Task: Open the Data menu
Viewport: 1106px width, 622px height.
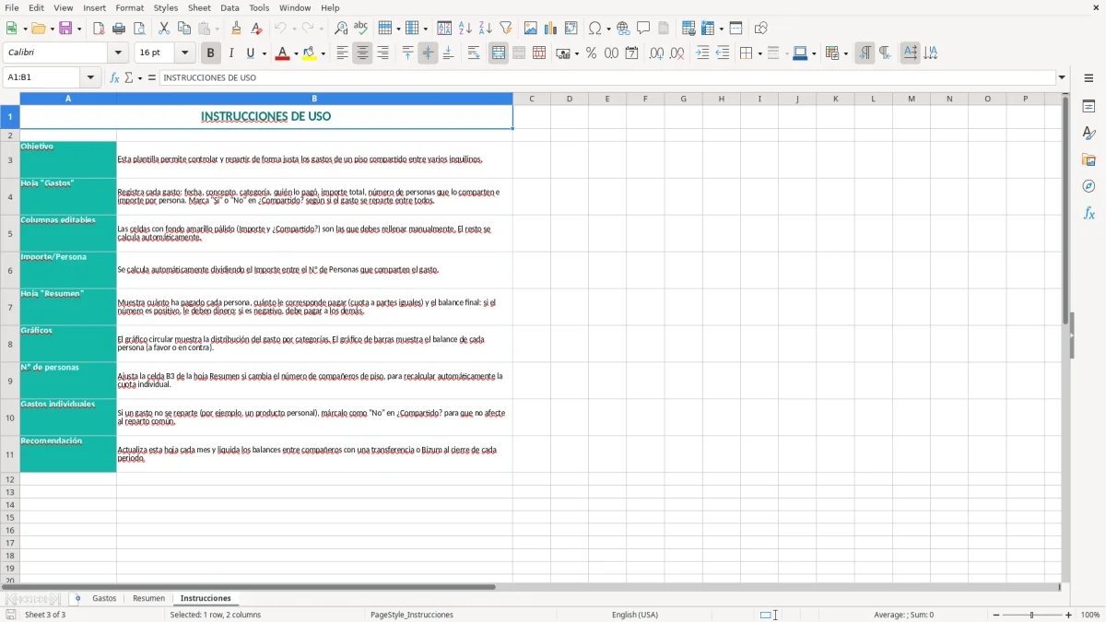Action: coord(229,7)
